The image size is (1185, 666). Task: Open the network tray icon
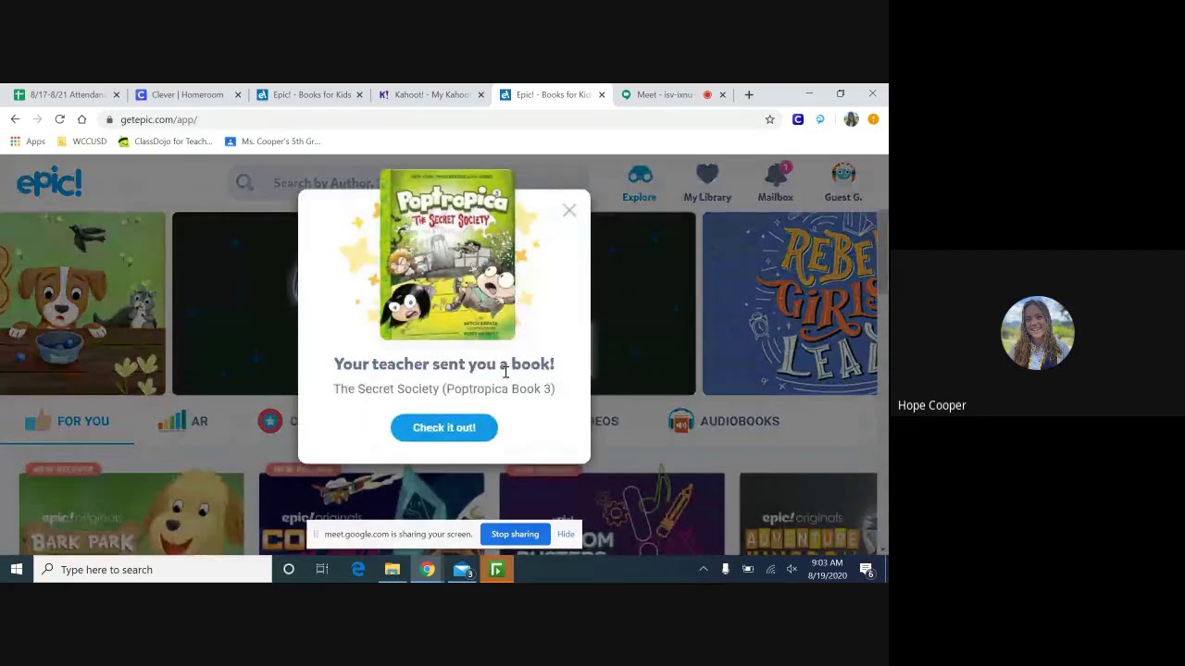(770, 569)
